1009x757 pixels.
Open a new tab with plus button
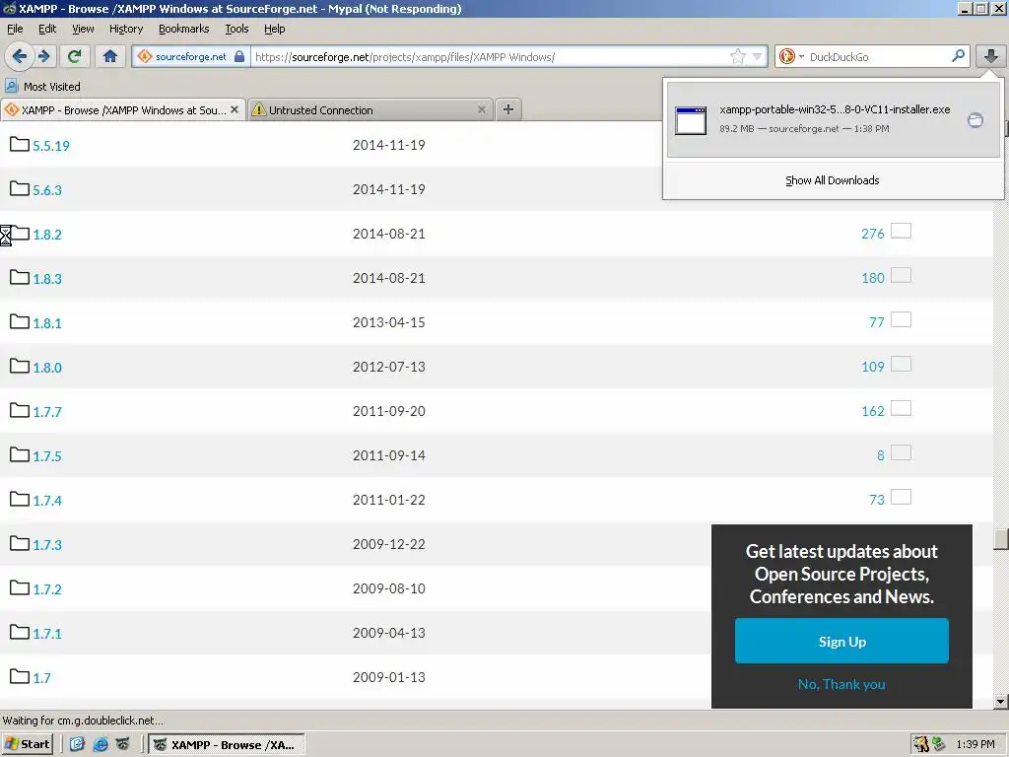[508, 109]
